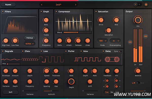Click the compressor Ratio knob
The height and width of the screenshot is (99, 152).
click(x=60, y=41)
